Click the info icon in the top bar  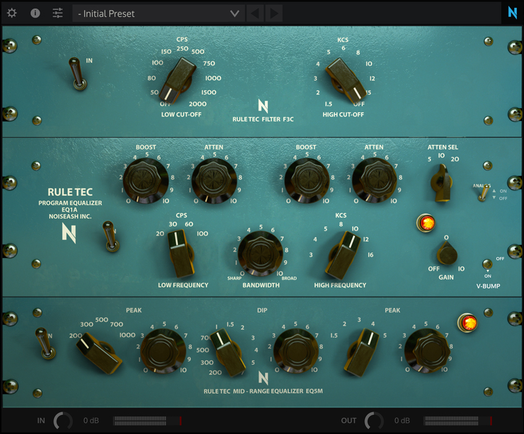click(x=35, y=14)
